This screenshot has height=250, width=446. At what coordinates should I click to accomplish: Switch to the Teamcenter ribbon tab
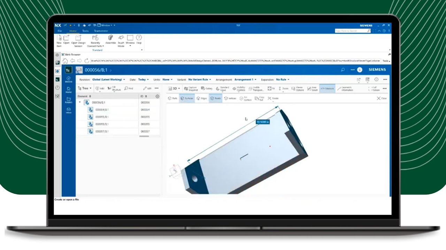pyautogui.click(x=101, y=31)
